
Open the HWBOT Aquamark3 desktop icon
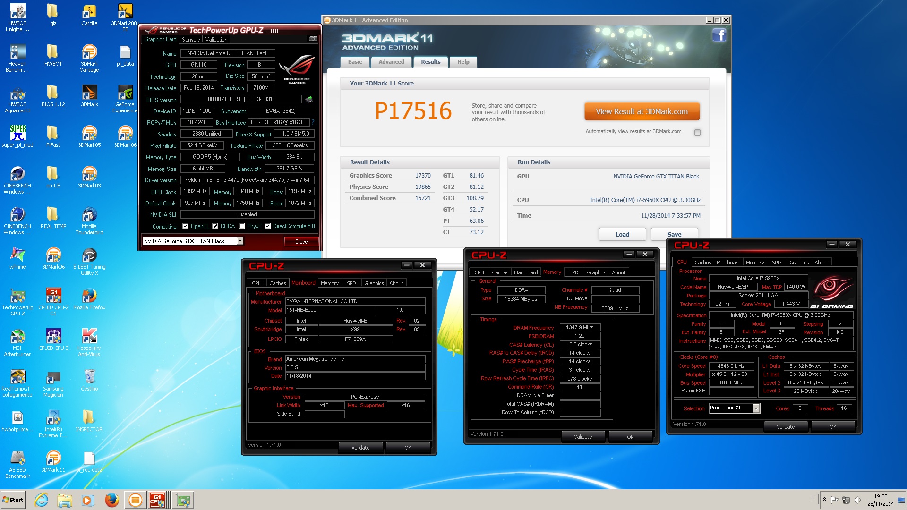pos(17,99)
